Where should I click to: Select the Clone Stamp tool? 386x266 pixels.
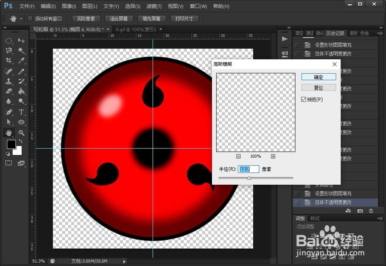(x=9, y=81)
